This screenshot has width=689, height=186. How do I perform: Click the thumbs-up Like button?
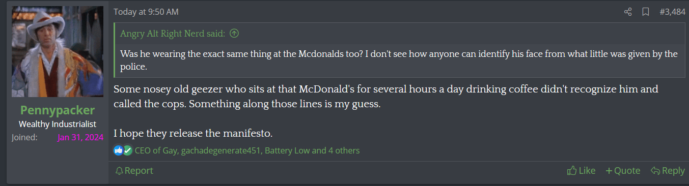(581, 171)
